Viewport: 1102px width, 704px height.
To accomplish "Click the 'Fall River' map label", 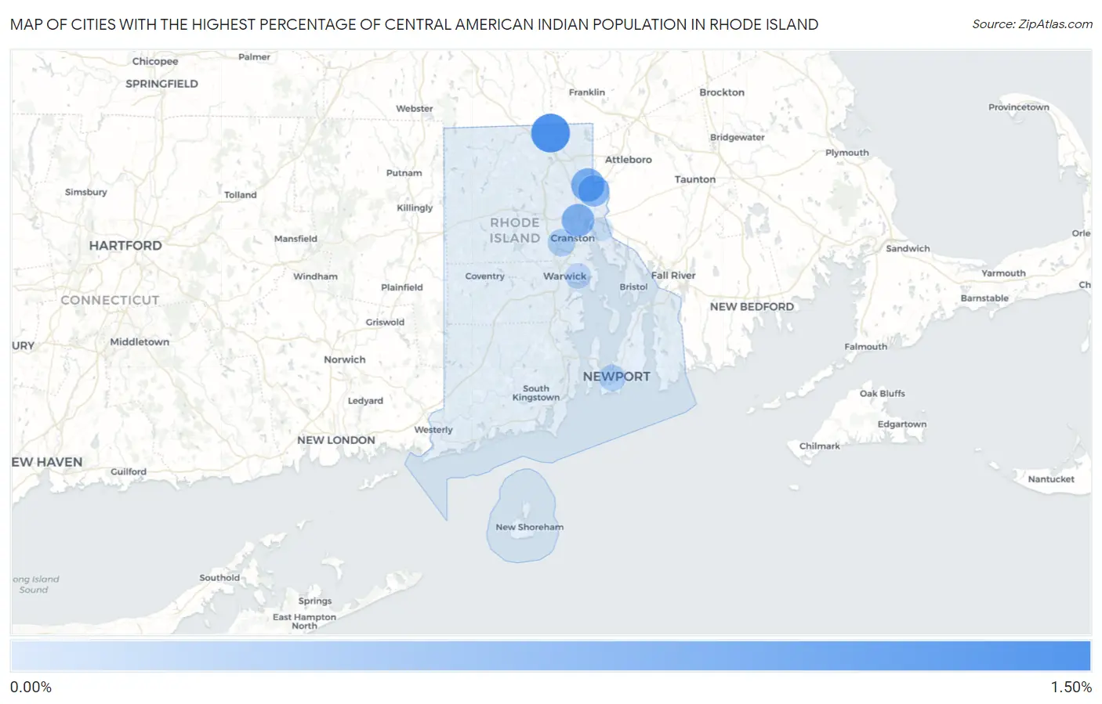I will click(x=673, y=276).
